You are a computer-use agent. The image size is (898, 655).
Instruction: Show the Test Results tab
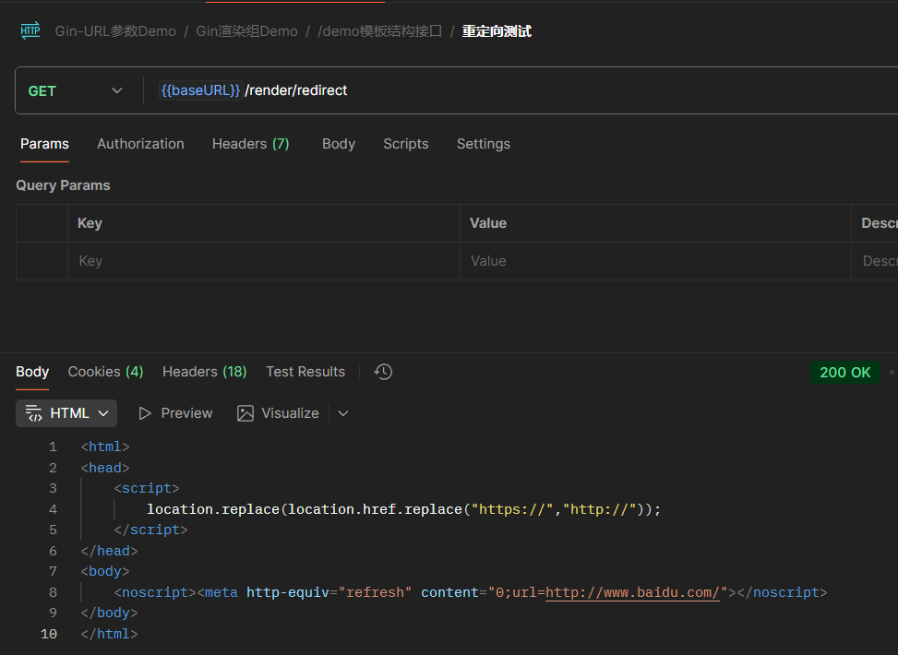pyautogui.click(x=305, y=372)
